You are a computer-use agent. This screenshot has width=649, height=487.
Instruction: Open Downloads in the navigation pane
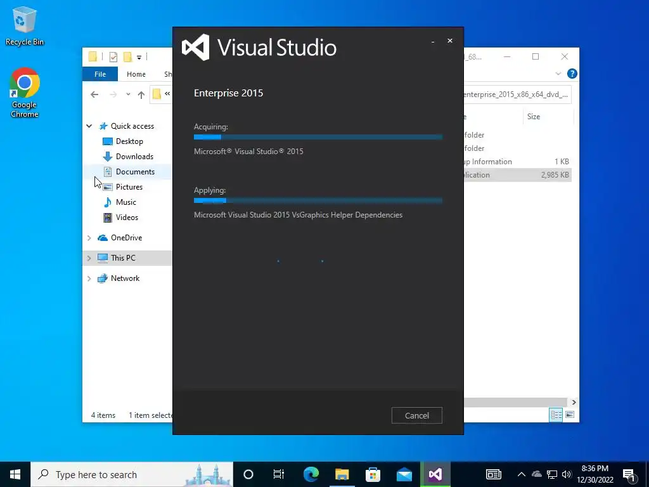point(128,157)
